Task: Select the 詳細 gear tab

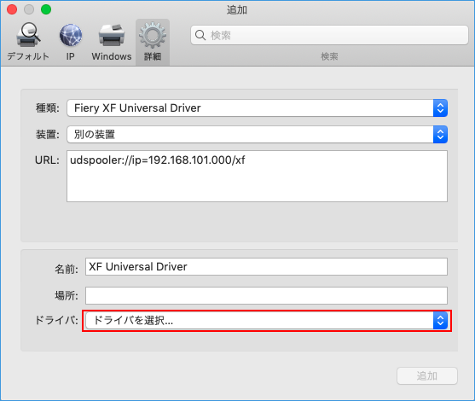Action: pos(153,42)
